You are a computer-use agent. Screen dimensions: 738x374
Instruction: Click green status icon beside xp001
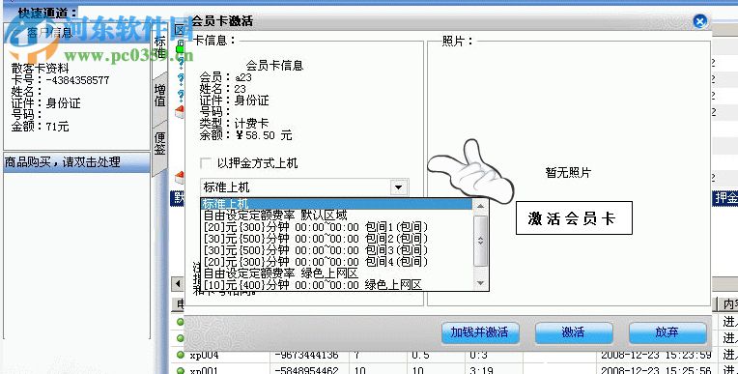(x=181, y=370)
